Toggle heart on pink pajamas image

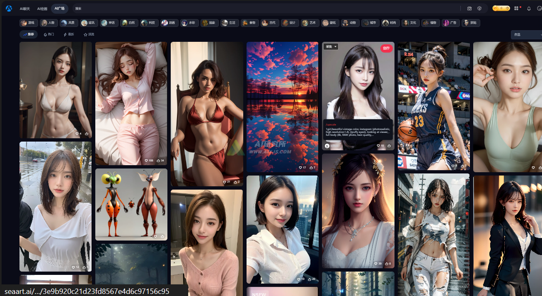click(x=146, y=161)
